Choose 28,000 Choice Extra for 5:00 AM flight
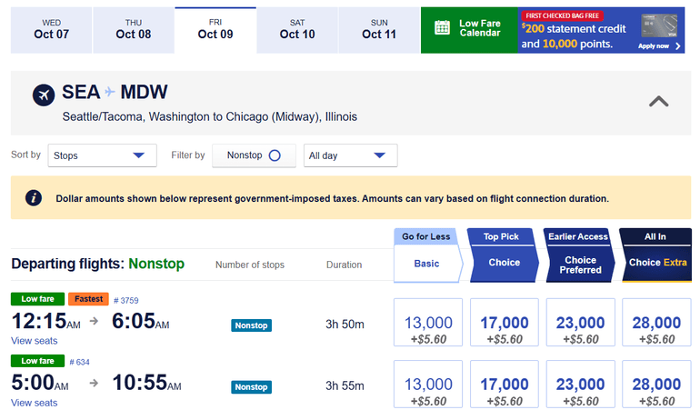 pyautogui.click(x=656, y=384)
